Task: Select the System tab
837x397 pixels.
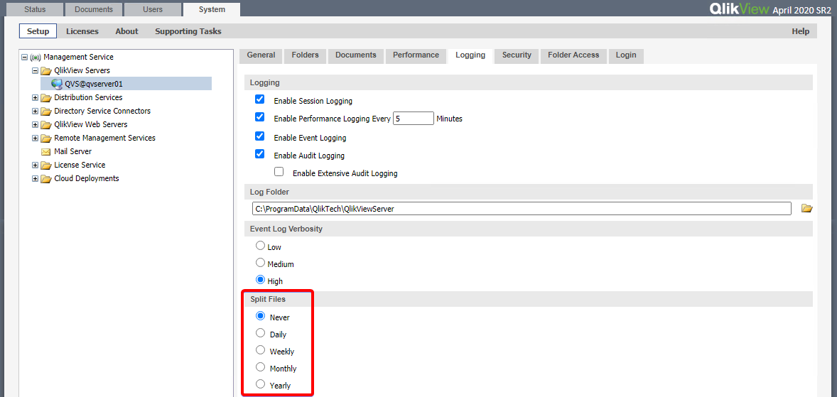Action: pos(212,10)
